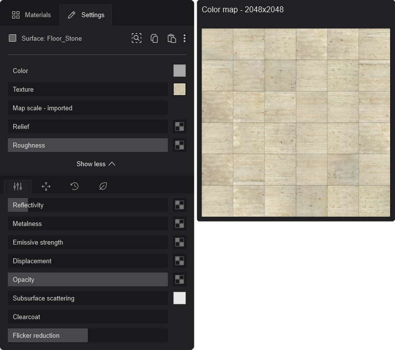Switch to the Materials tab
Viewport: 395px width, 350px height.
coord(31,15)
